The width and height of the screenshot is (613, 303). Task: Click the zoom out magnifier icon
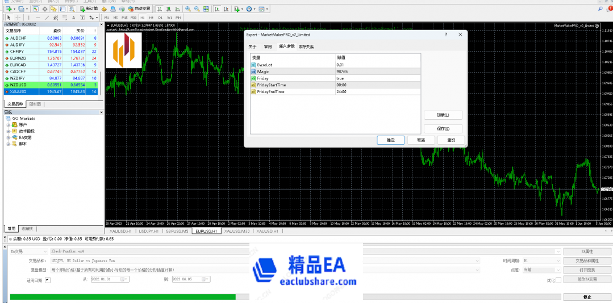[x=197, y=9]
